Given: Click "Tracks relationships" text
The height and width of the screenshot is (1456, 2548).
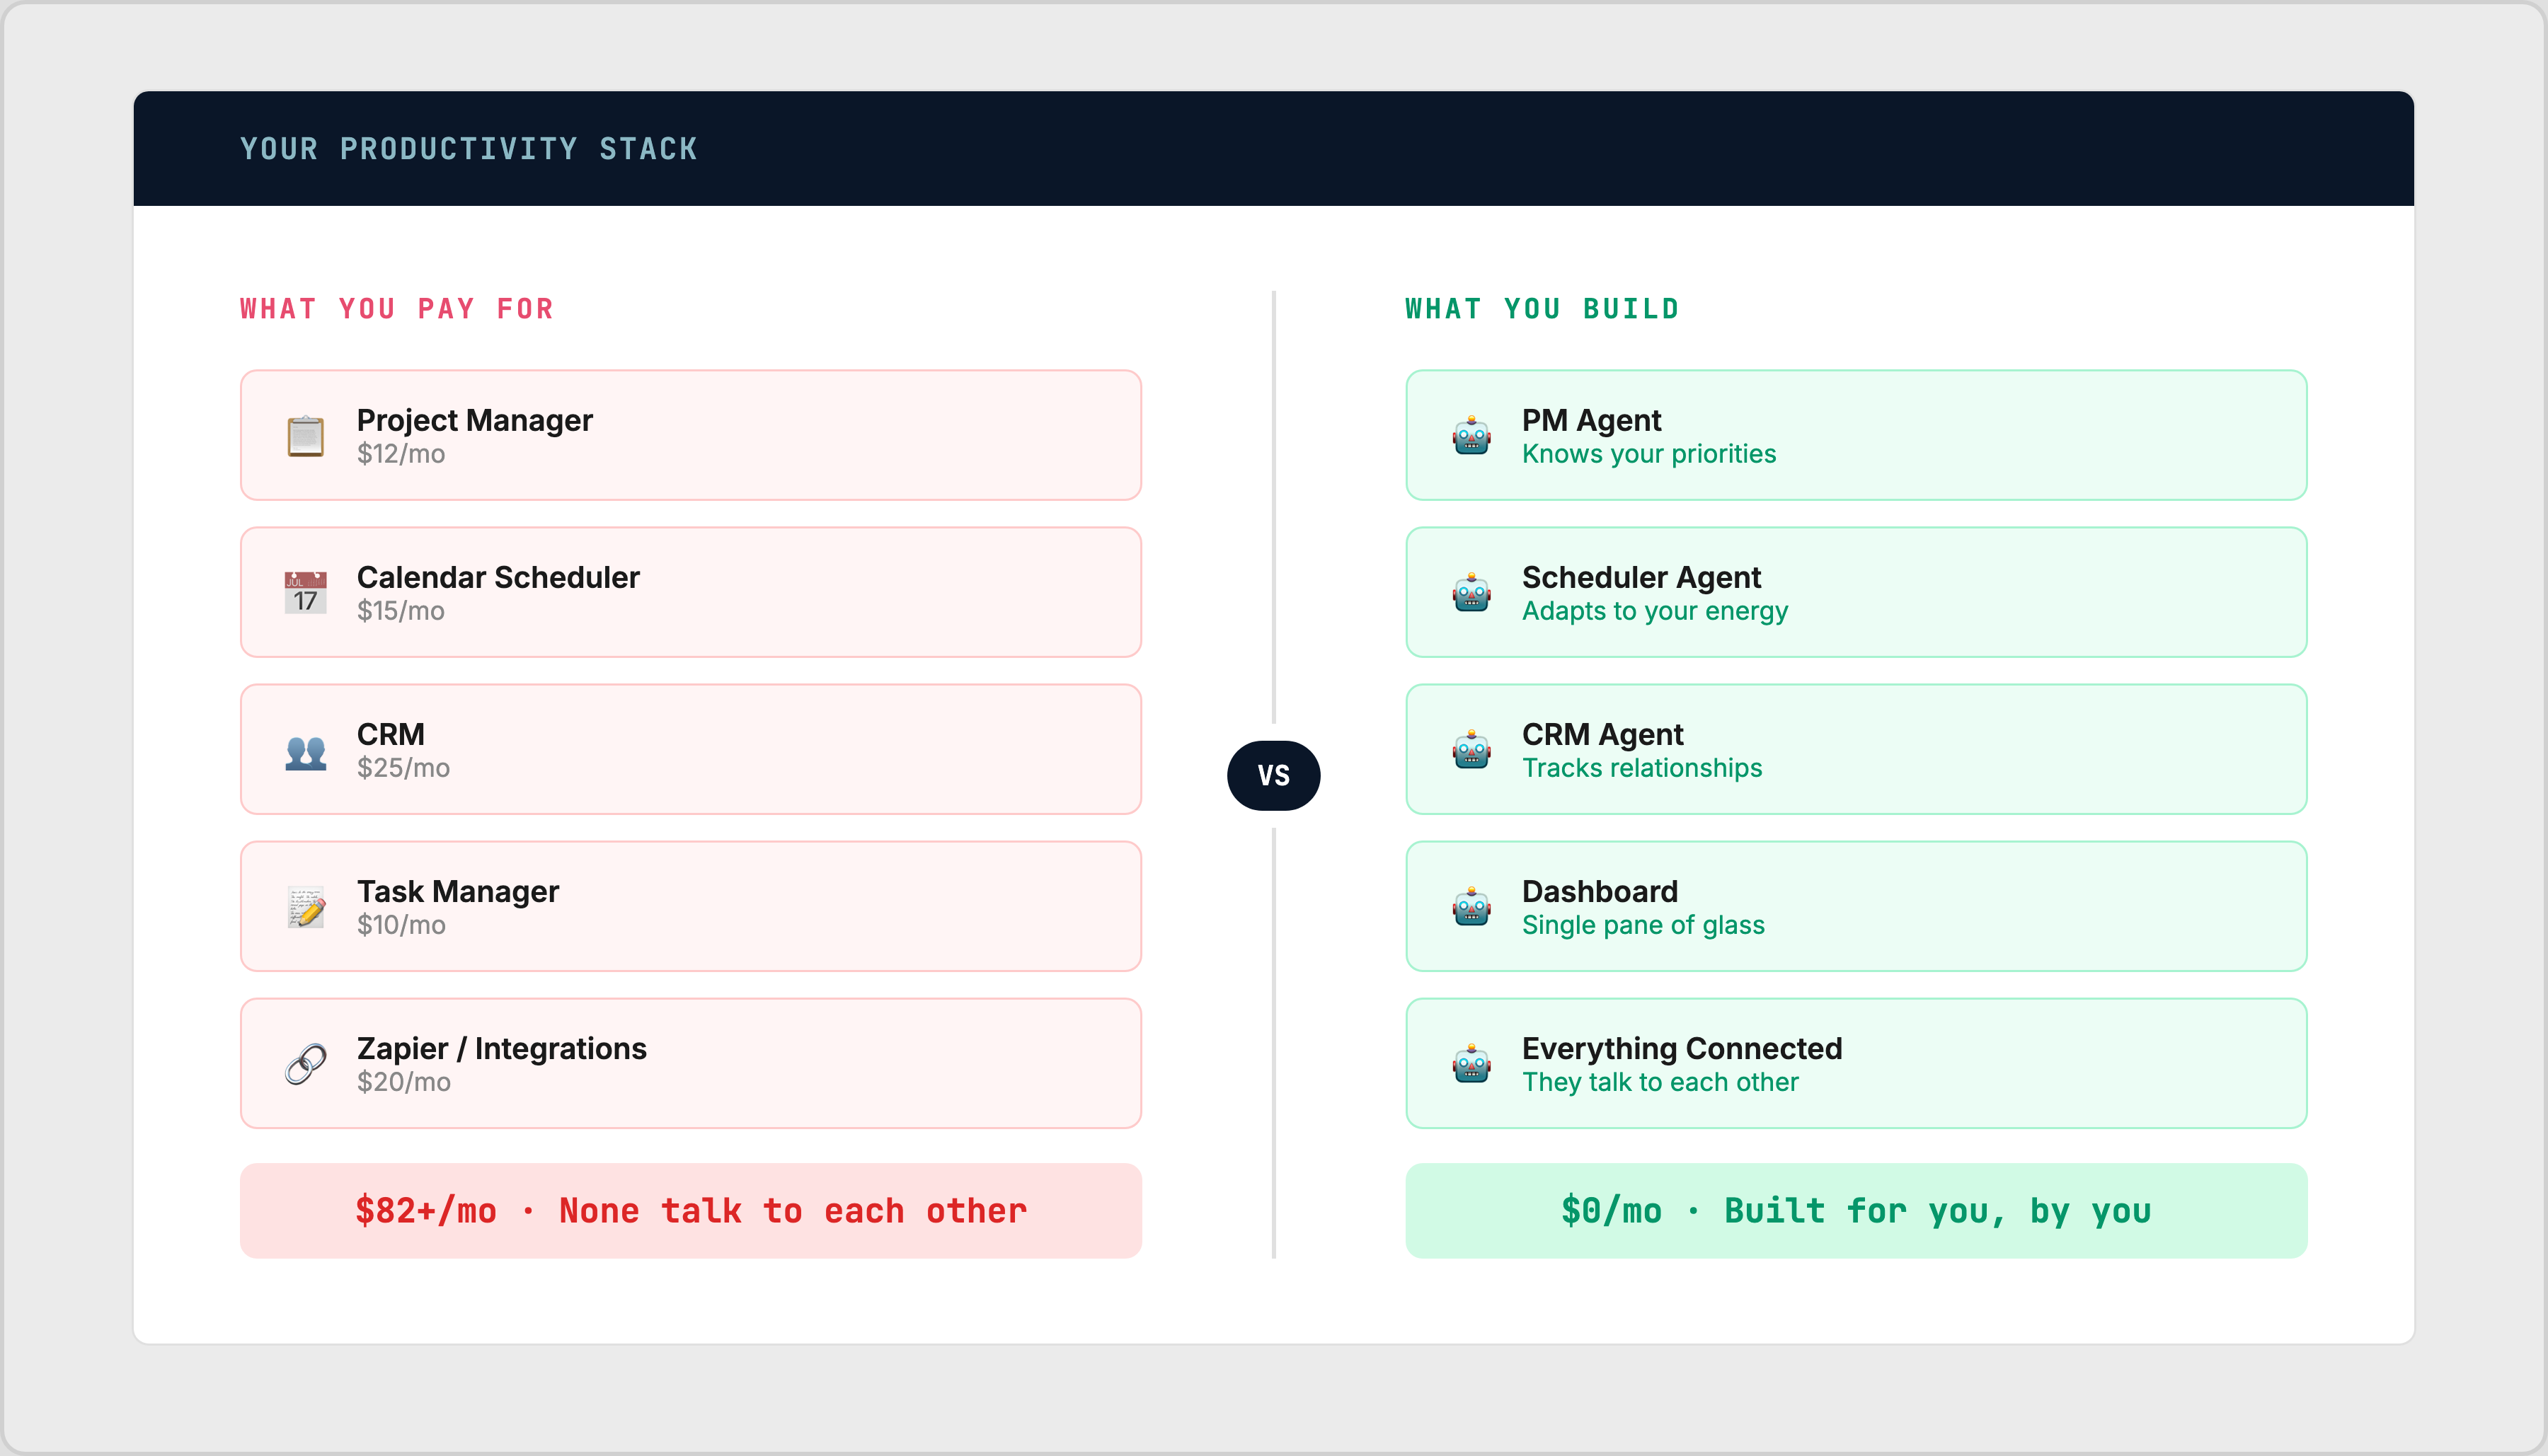Looking at the screenshot, I should [1641, 768].
